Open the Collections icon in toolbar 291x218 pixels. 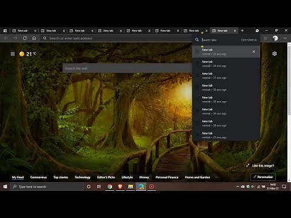266,38
